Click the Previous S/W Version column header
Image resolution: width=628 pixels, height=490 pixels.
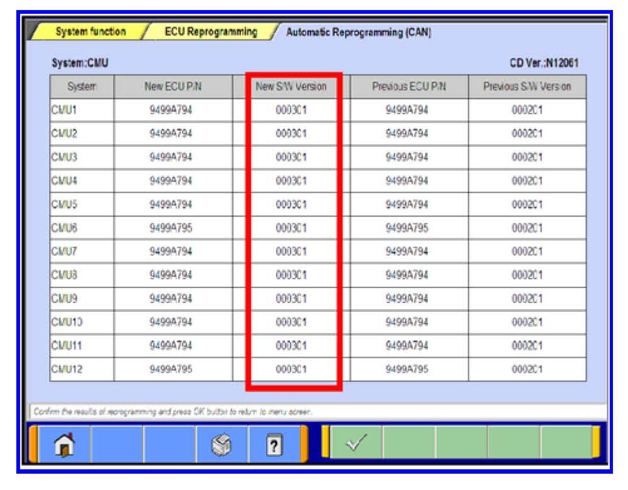pos(527,87)
